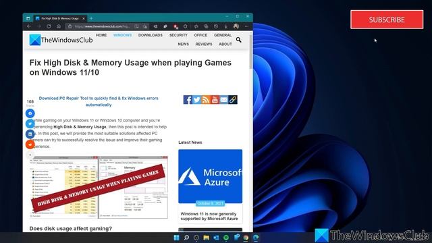432x243 pixels.
Task: Open the DOWNLOADS nav menu item
Action: click(x=151, y=35)
